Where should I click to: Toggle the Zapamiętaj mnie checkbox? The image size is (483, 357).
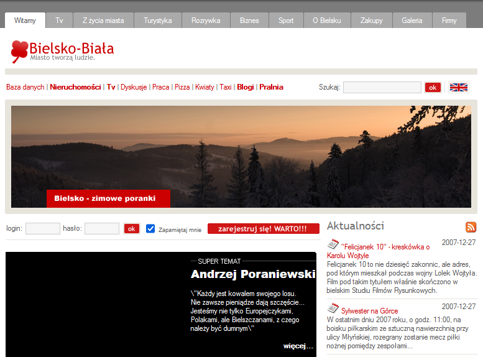[x=150, y=228]
